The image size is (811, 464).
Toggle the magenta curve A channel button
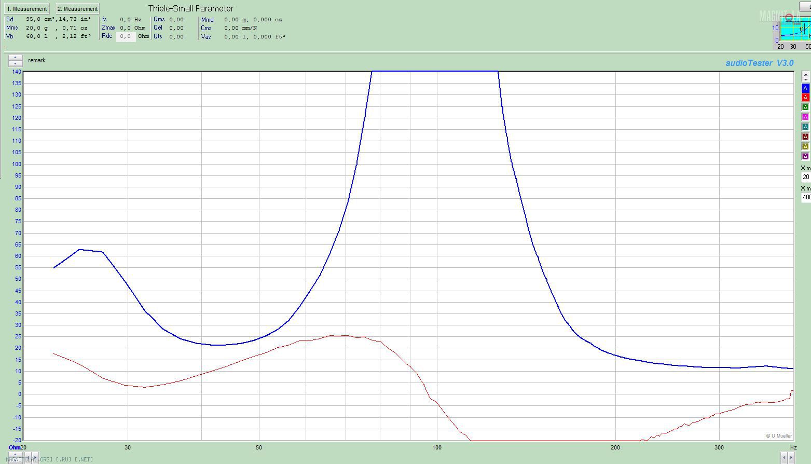(805, 117)
